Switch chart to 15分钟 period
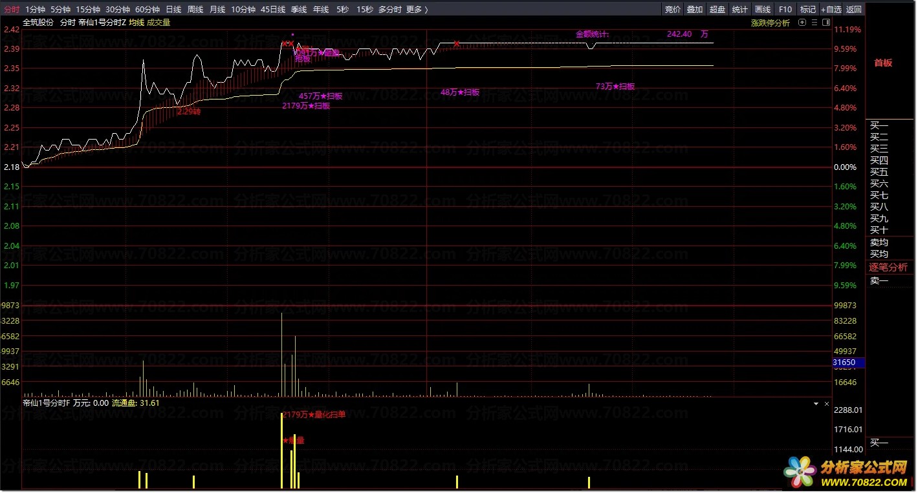 tap(88, 9)
